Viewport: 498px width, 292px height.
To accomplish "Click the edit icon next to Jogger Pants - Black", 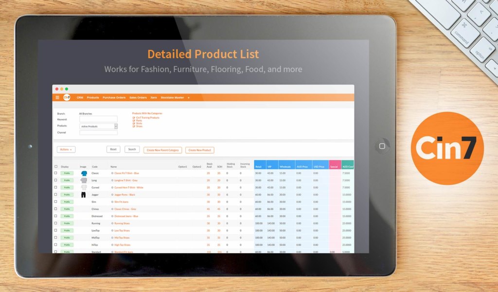I will pyautogui.click(x=112, y=195).
